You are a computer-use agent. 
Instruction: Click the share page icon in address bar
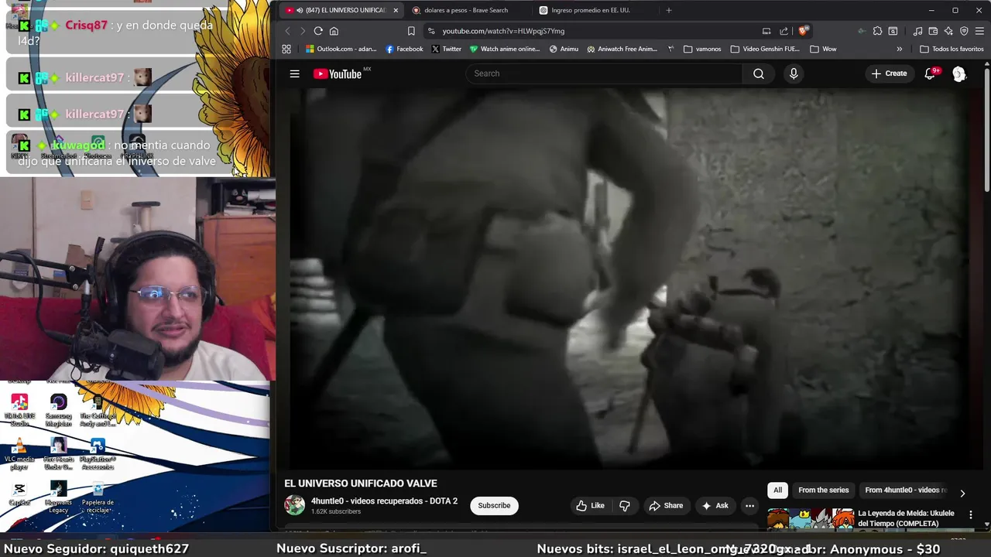(x=784, y=31)
